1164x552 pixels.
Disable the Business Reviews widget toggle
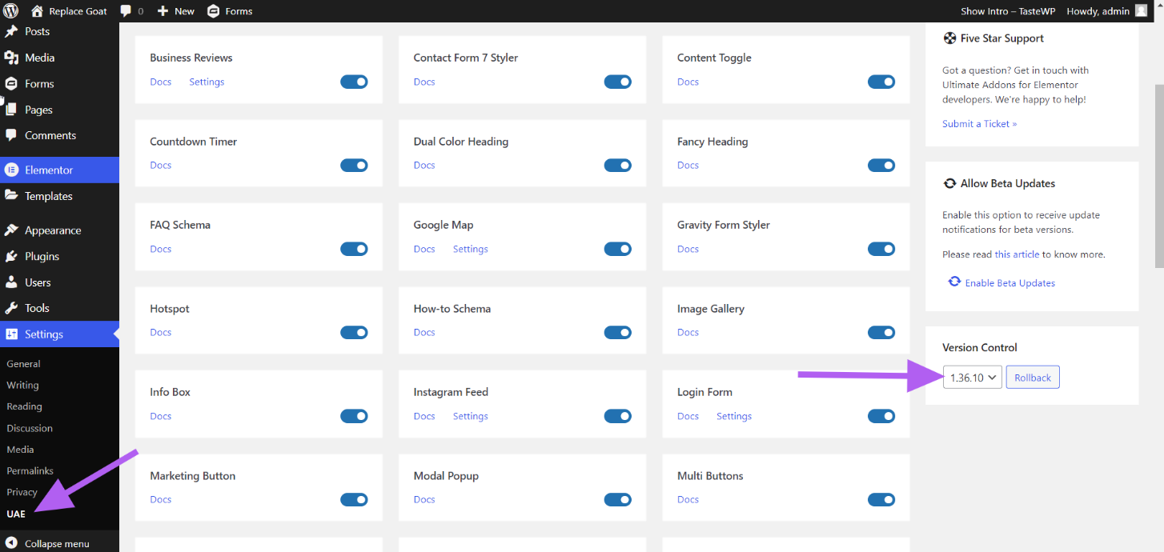pos(354,82)
